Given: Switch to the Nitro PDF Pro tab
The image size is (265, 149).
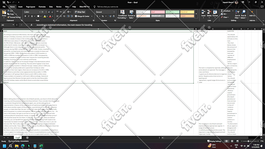Looking at the screenshot, I should pyautogui.click(x=84, y=7).
